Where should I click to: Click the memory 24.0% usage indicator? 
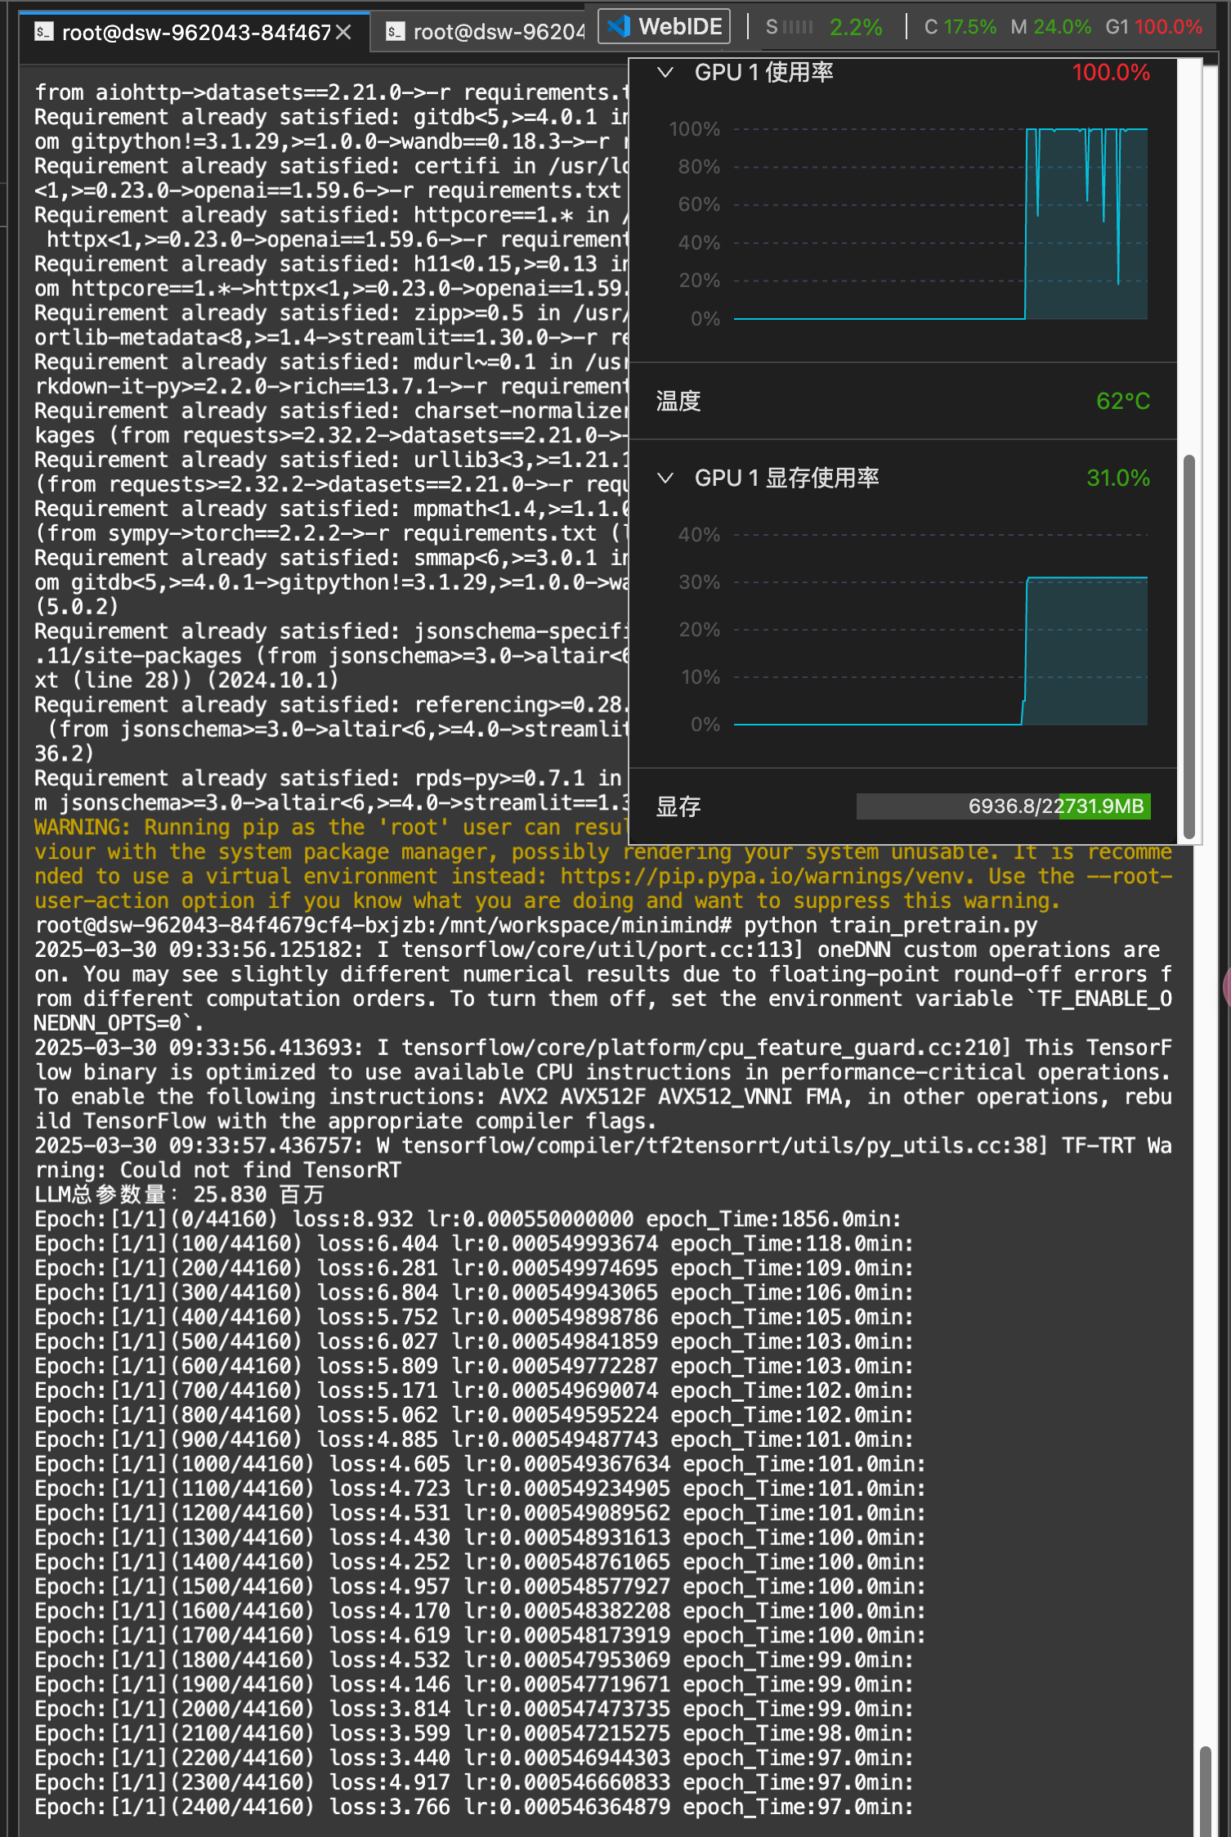coord(1050,28)
